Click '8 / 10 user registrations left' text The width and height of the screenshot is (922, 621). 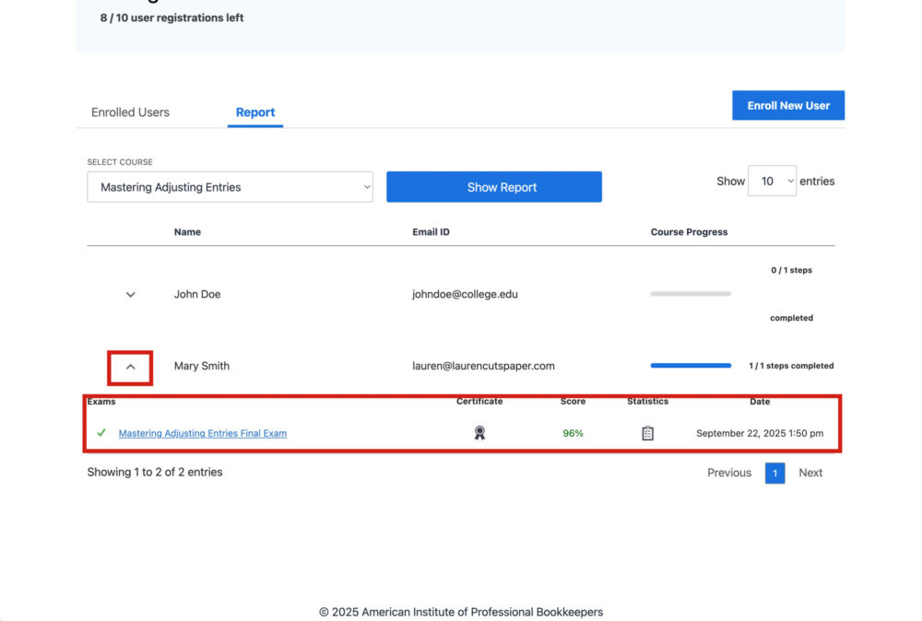click(x=171, y=18)
